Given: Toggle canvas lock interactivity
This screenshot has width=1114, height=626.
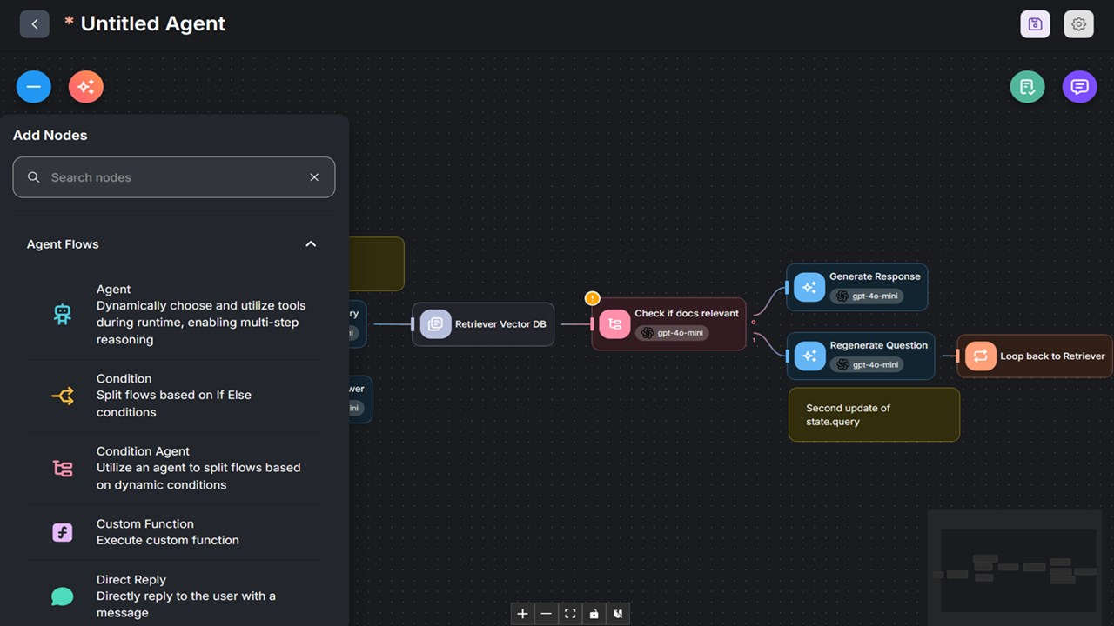Looking at the screenshot, I should tap(594, 614).
